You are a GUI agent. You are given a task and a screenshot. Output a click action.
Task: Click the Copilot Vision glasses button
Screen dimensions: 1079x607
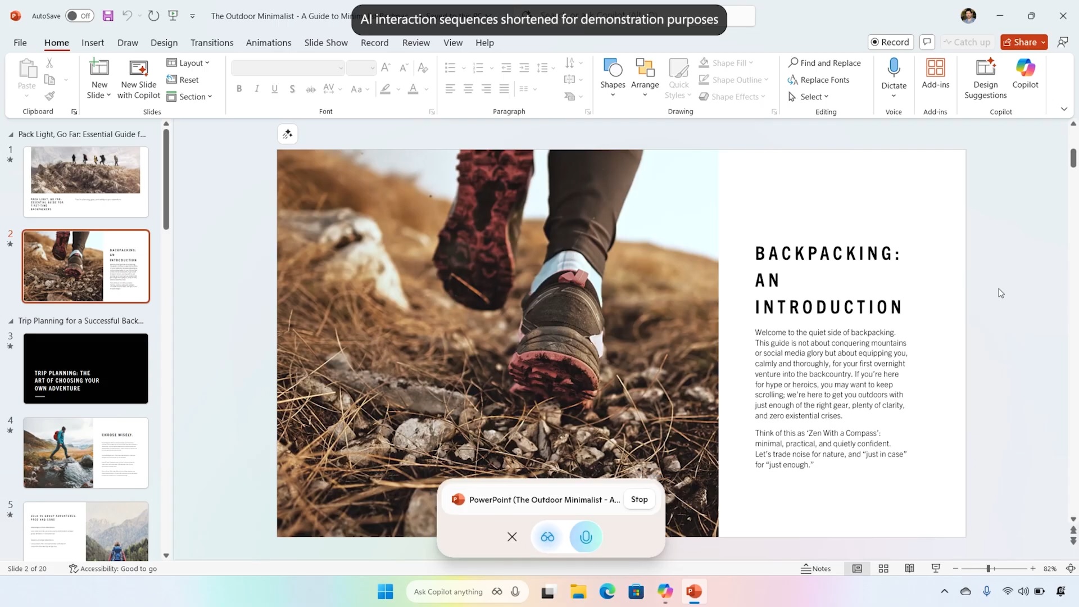point(547,537)
